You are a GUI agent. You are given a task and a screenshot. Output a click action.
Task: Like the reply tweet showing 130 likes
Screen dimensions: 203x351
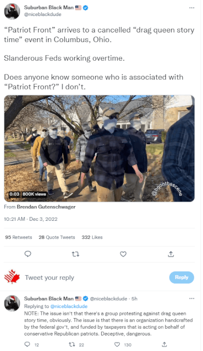click(x=117, y=345)
